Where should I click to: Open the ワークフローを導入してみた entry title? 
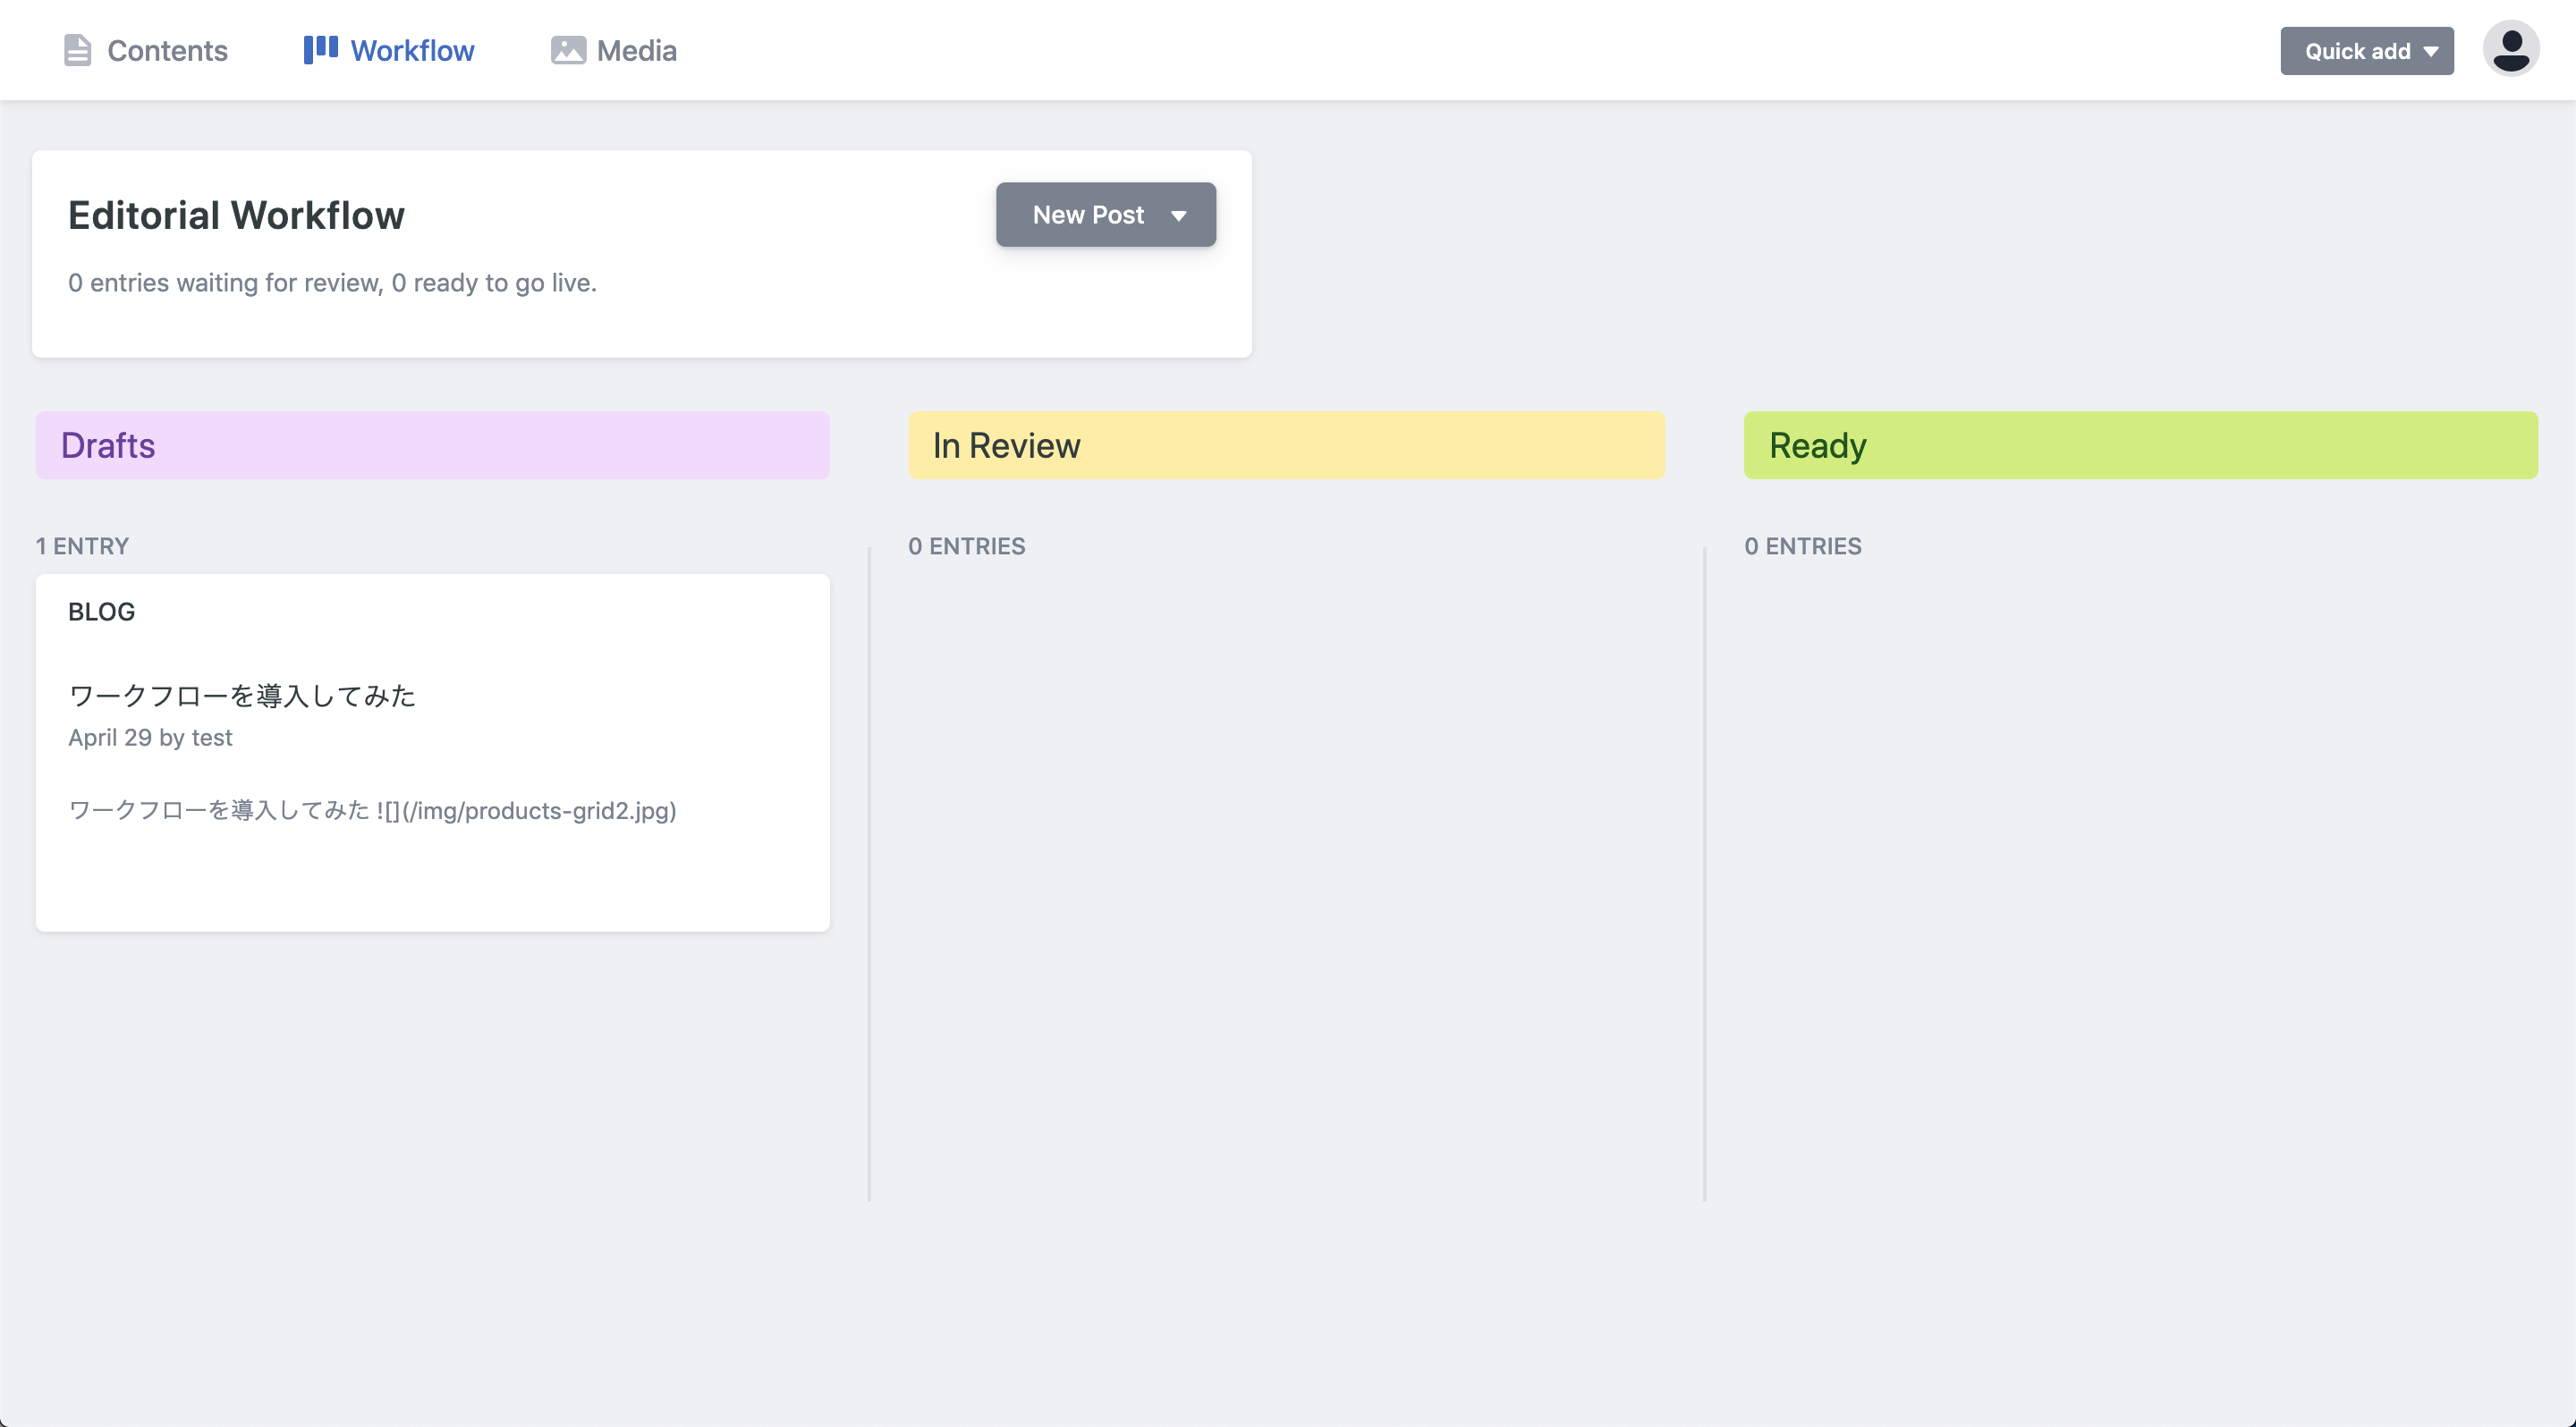click(241, 696)
